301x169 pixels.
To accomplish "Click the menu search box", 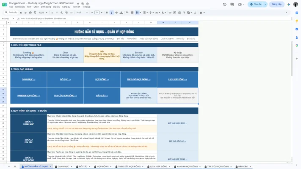I will [11, 12].
